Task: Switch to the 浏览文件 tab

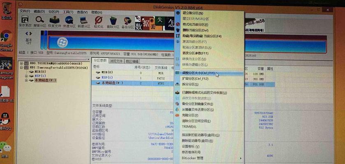Action: pyautogui.click(x=116, y=61)
